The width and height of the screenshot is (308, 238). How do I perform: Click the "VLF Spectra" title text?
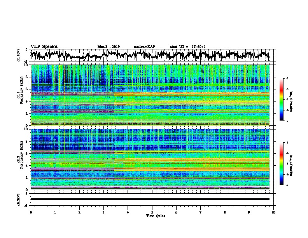tap(44, 47)
